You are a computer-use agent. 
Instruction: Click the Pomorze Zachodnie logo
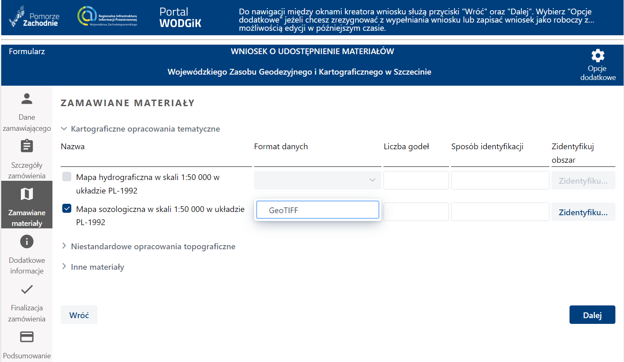tap(34, 17)
